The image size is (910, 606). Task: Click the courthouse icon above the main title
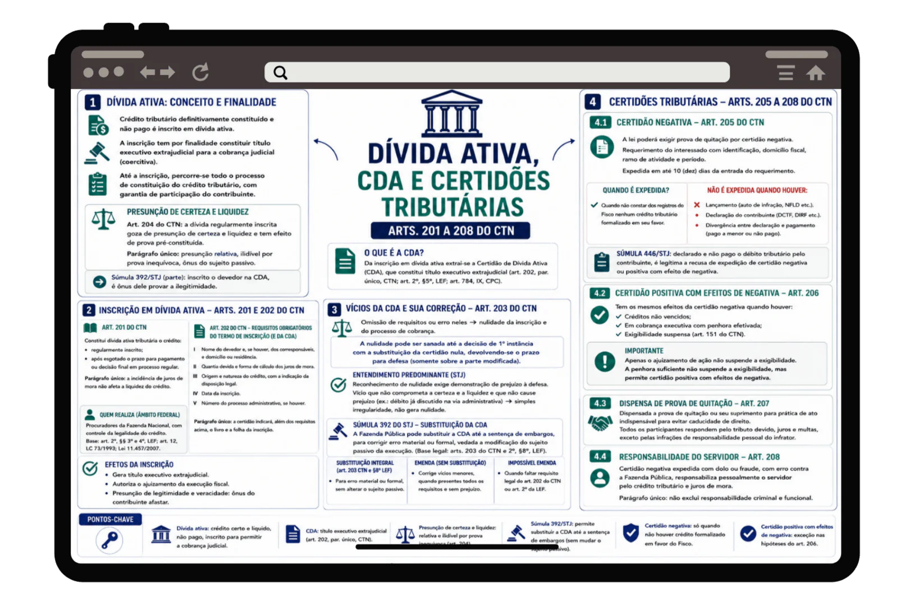tap(452, 113)
